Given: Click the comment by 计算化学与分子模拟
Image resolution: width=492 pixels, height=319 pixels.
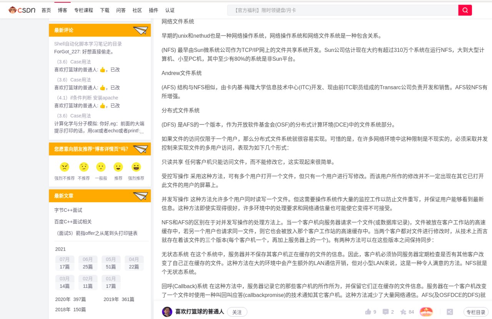Looking at the screenshot, I should point(100,127).
